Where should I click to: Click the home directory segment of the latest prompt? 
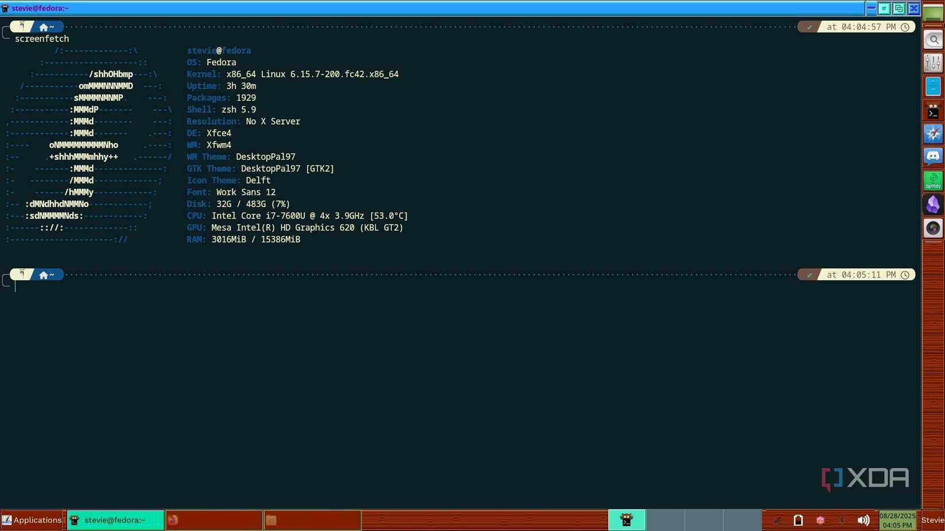coord(46,275)
